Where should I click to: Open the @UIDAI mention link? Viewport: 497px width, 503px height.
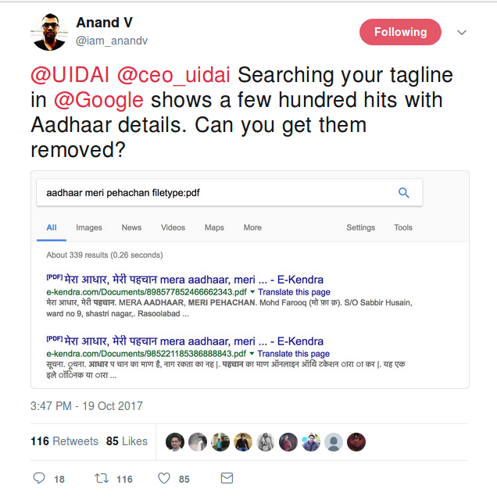(x=70, y=76)
